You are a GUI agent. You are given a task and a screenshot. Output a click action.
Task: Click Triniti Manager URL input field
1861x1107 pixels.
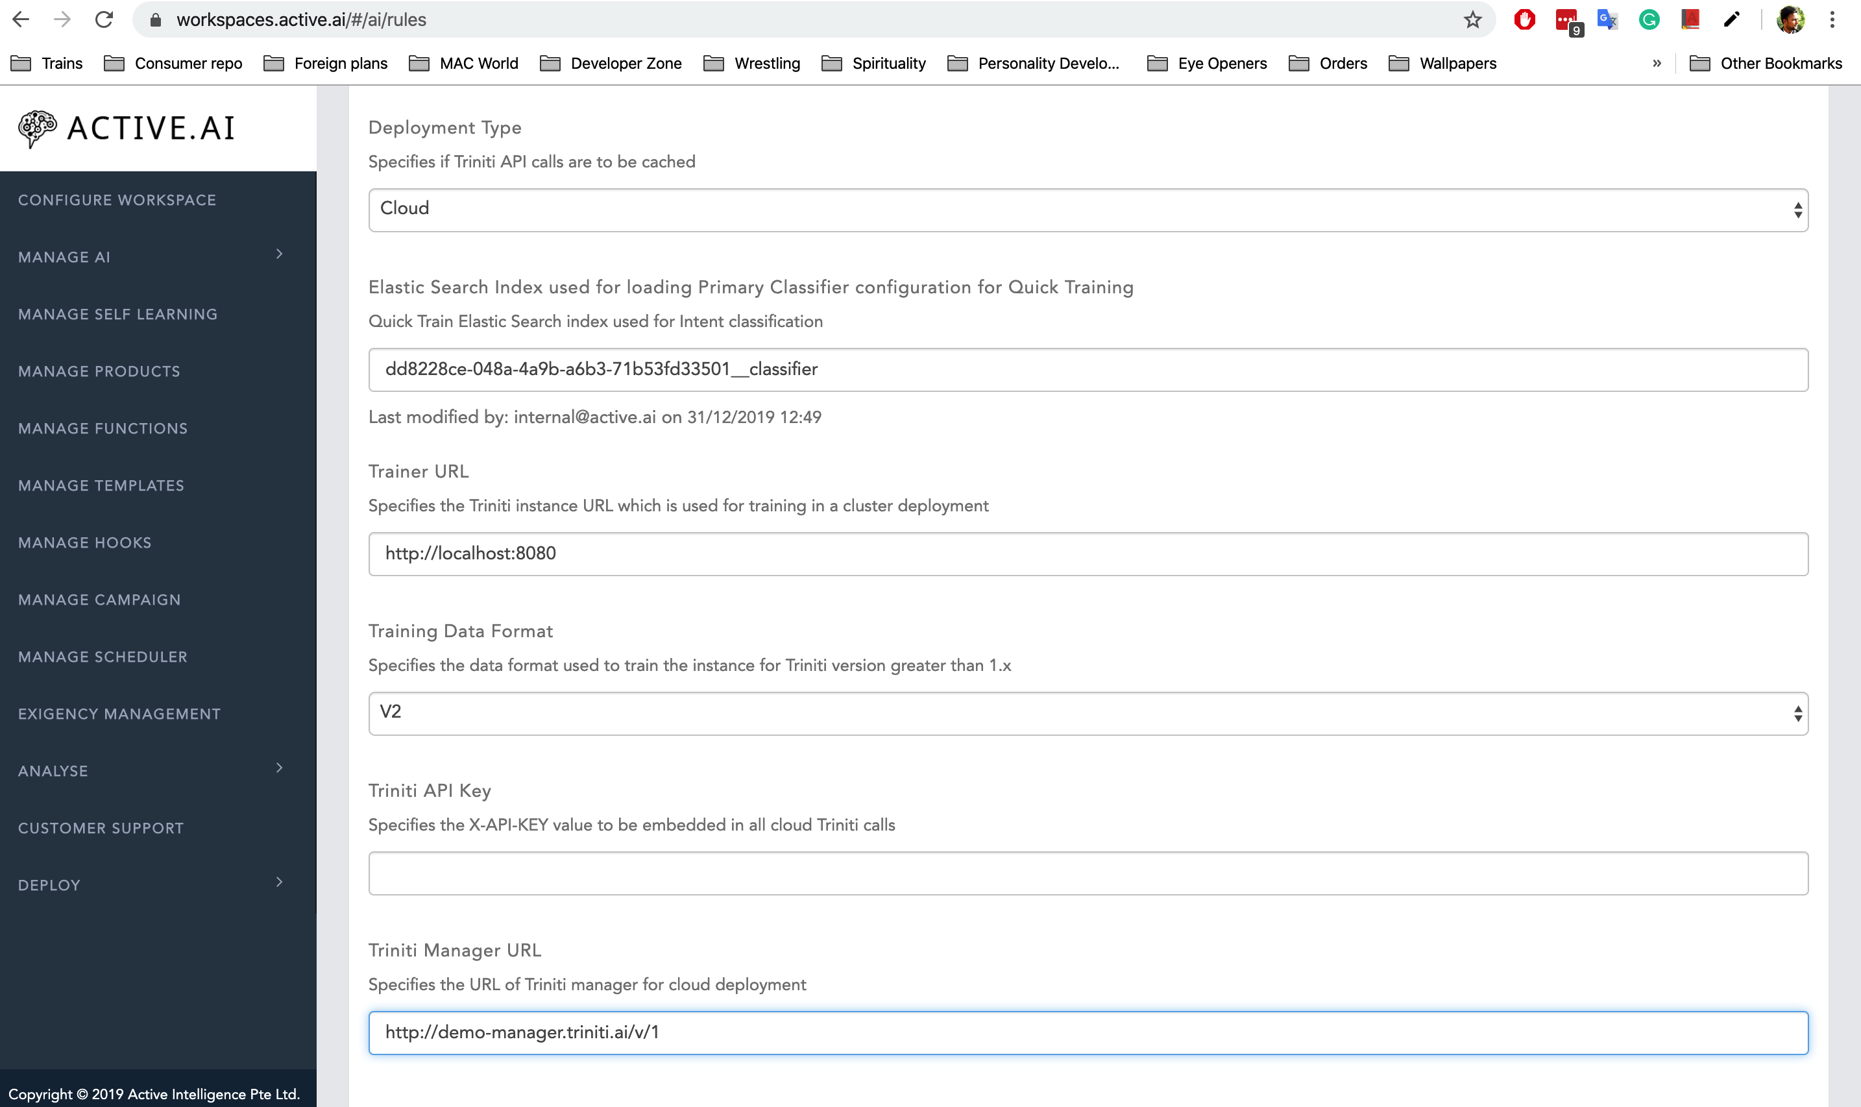[1088, 1032]
